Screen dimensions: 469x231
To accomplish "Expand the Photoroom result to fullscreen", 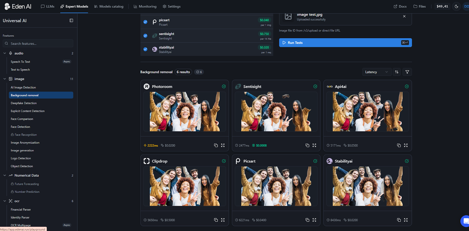I will tap(223, 145).
